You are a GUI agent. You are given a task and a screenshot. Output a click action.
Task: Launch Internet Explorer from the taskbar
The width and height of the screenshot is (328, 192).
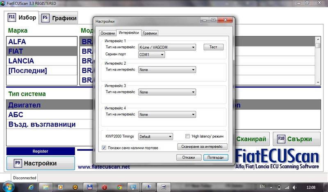[x=31, y=187]
